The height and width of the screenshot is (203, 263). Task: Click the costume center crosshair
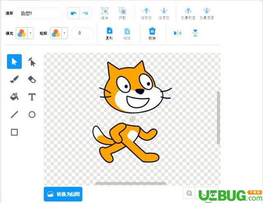click(x=132, y=119)
